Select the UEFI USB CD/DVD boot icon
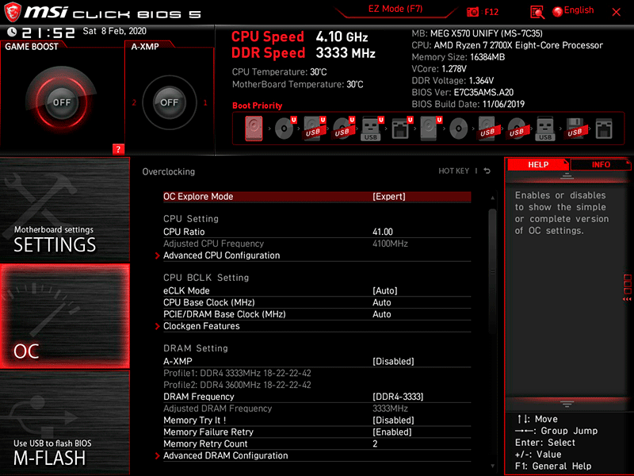 click(343, 129)
